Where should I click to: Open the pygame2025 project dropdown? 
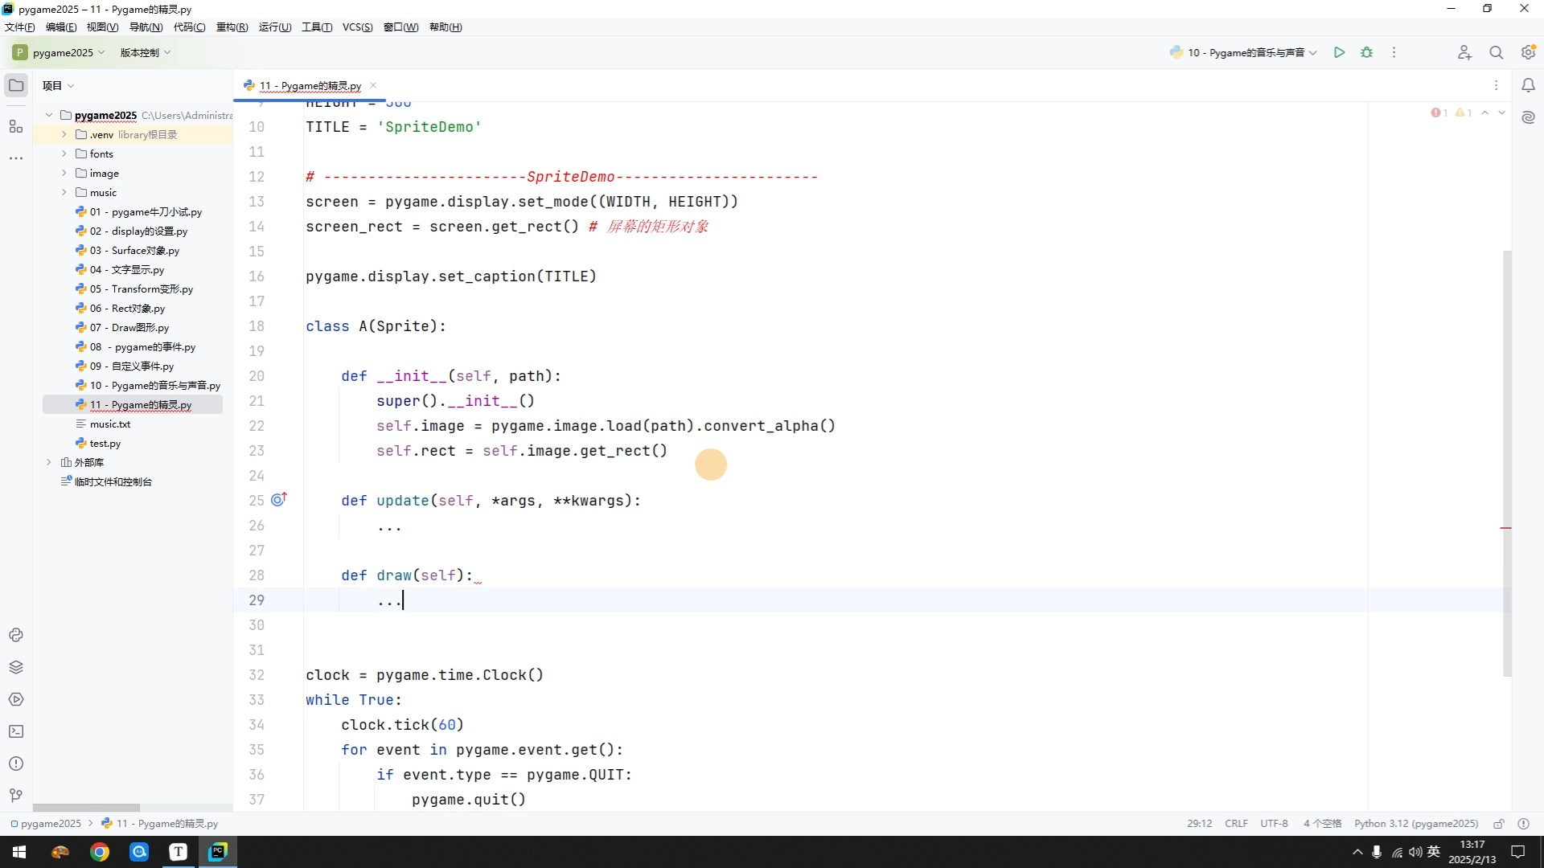click(59, 52)
